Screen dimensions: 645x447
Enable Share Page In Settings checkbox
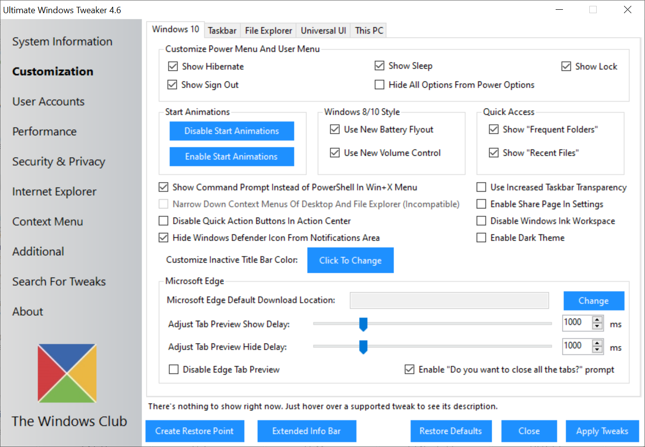click(x=481, y=204)
